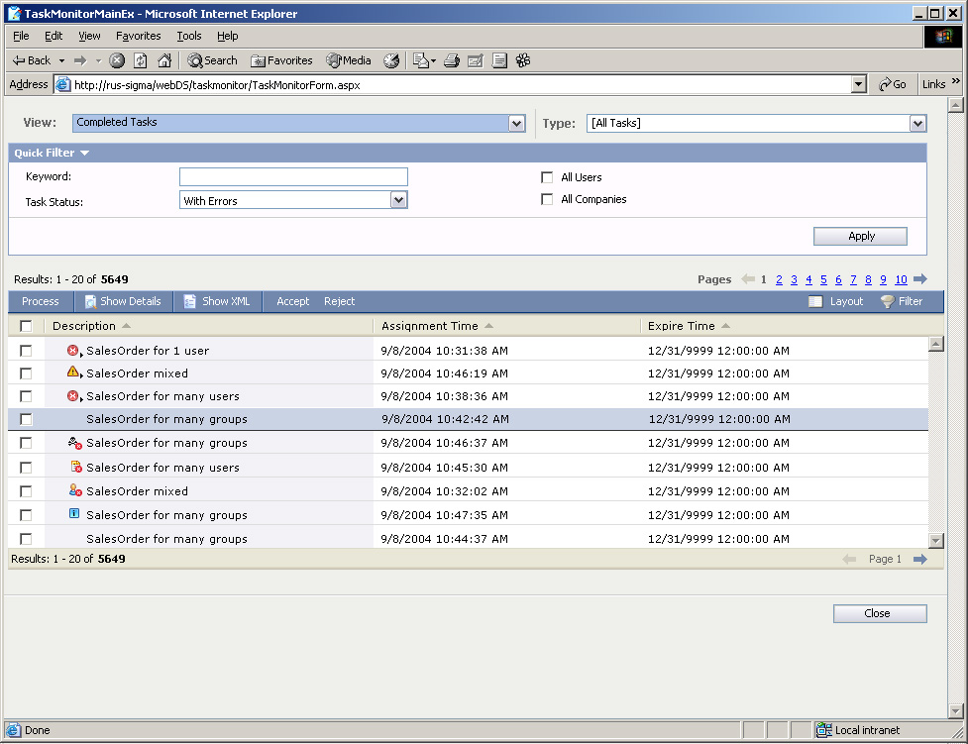Open the Media toolbar button

click(349, 60)
